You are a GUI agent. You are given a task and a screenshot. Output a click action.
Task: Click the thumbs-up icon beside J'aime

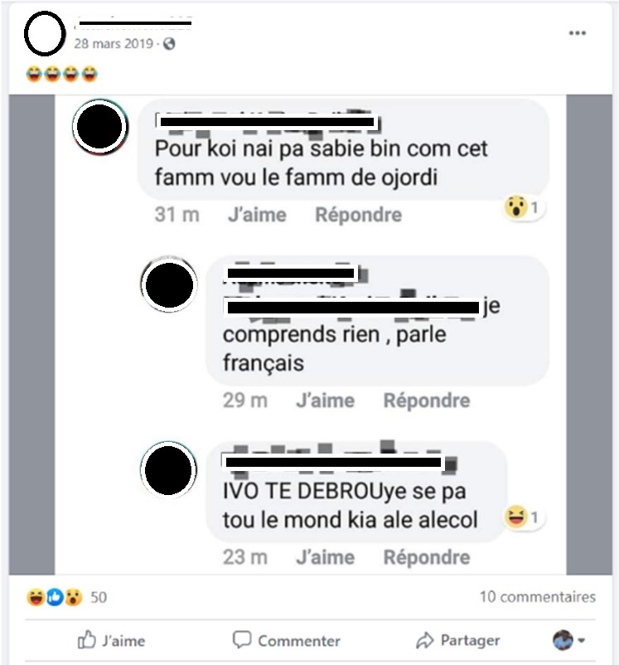point(86,639)
